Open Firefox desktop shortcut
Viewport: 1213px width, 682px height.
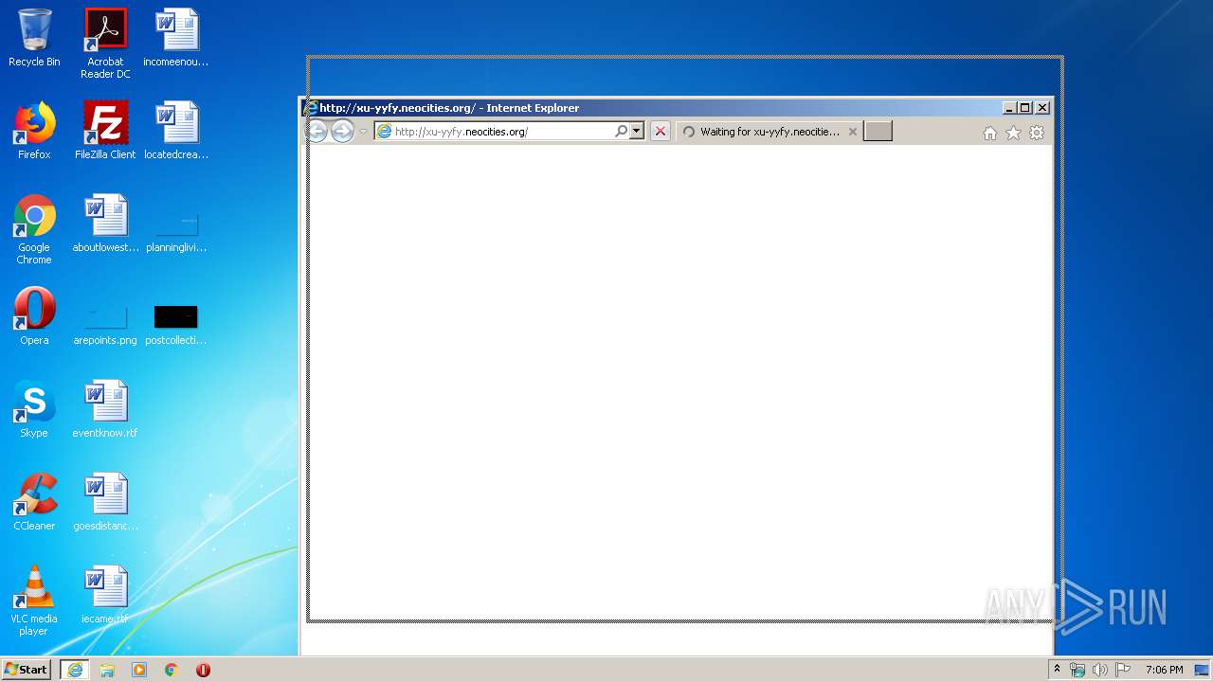click(34, 131)
